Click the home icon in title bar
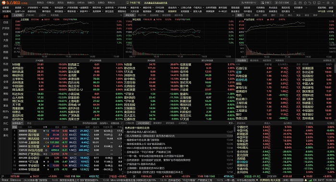This screenshot has width=336, height=182. tap(305, 3)
